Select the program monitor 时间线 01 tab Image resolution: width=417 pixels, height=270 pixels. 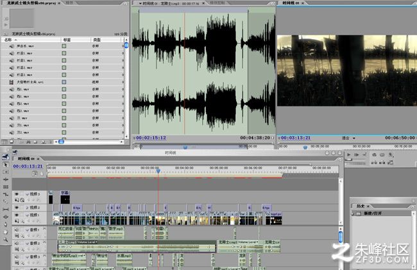[x=291, y=3]
